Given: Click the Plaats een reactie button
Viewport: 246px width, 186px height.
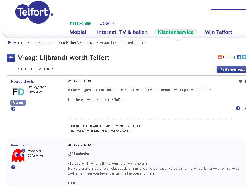Looking at the screenshot, I should [x=231, y=69].
